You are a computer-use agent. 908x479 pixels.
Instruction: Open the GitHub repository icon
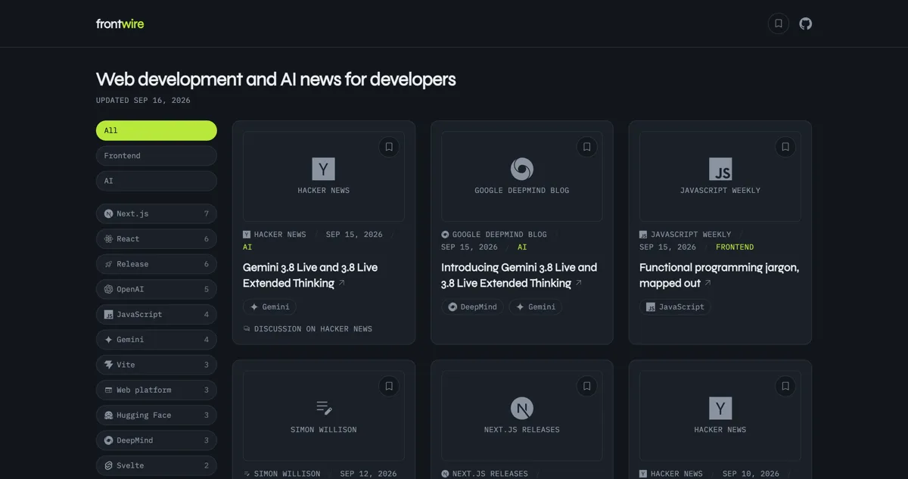(x=806, y=23)
